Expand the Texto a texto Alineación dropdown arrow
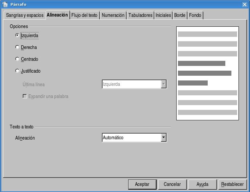The width and height of the screenshot is (250, 192). pos(164,138)
